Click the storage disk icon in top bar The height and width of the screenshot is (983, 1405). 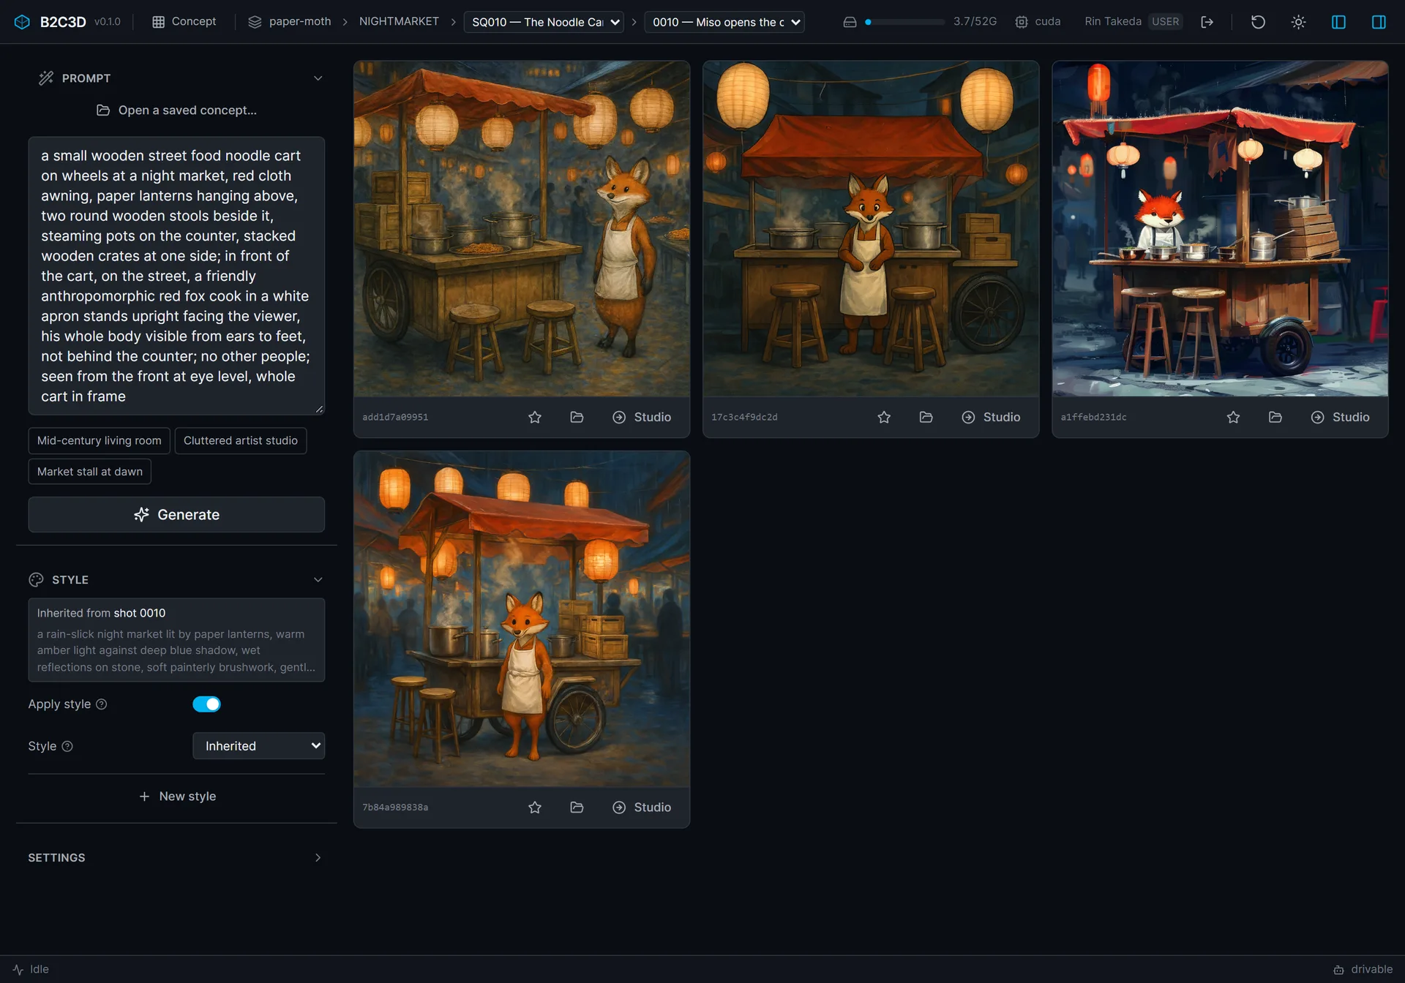pos(850,22)
